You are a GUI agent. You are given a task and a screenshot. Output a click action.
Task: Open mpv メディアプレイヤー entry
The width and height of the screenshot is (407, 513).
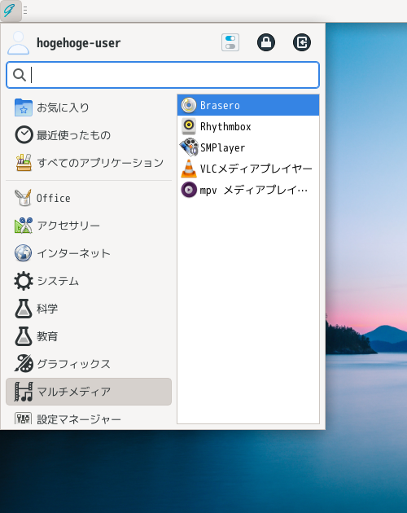[x=248, y=190]
